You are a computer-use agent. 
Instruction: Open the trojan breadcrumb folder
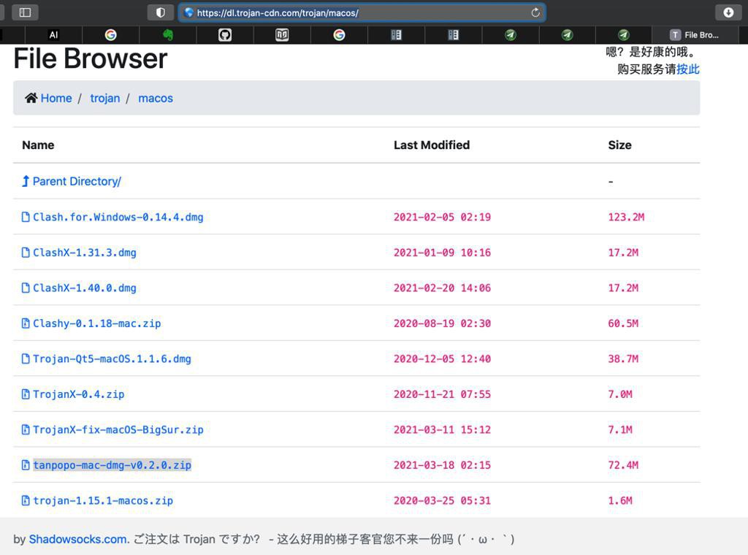click(105, 99)
